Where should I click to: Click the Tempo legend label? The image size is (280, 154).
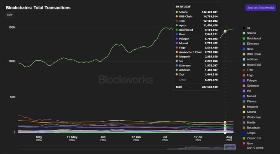[251, 133]
